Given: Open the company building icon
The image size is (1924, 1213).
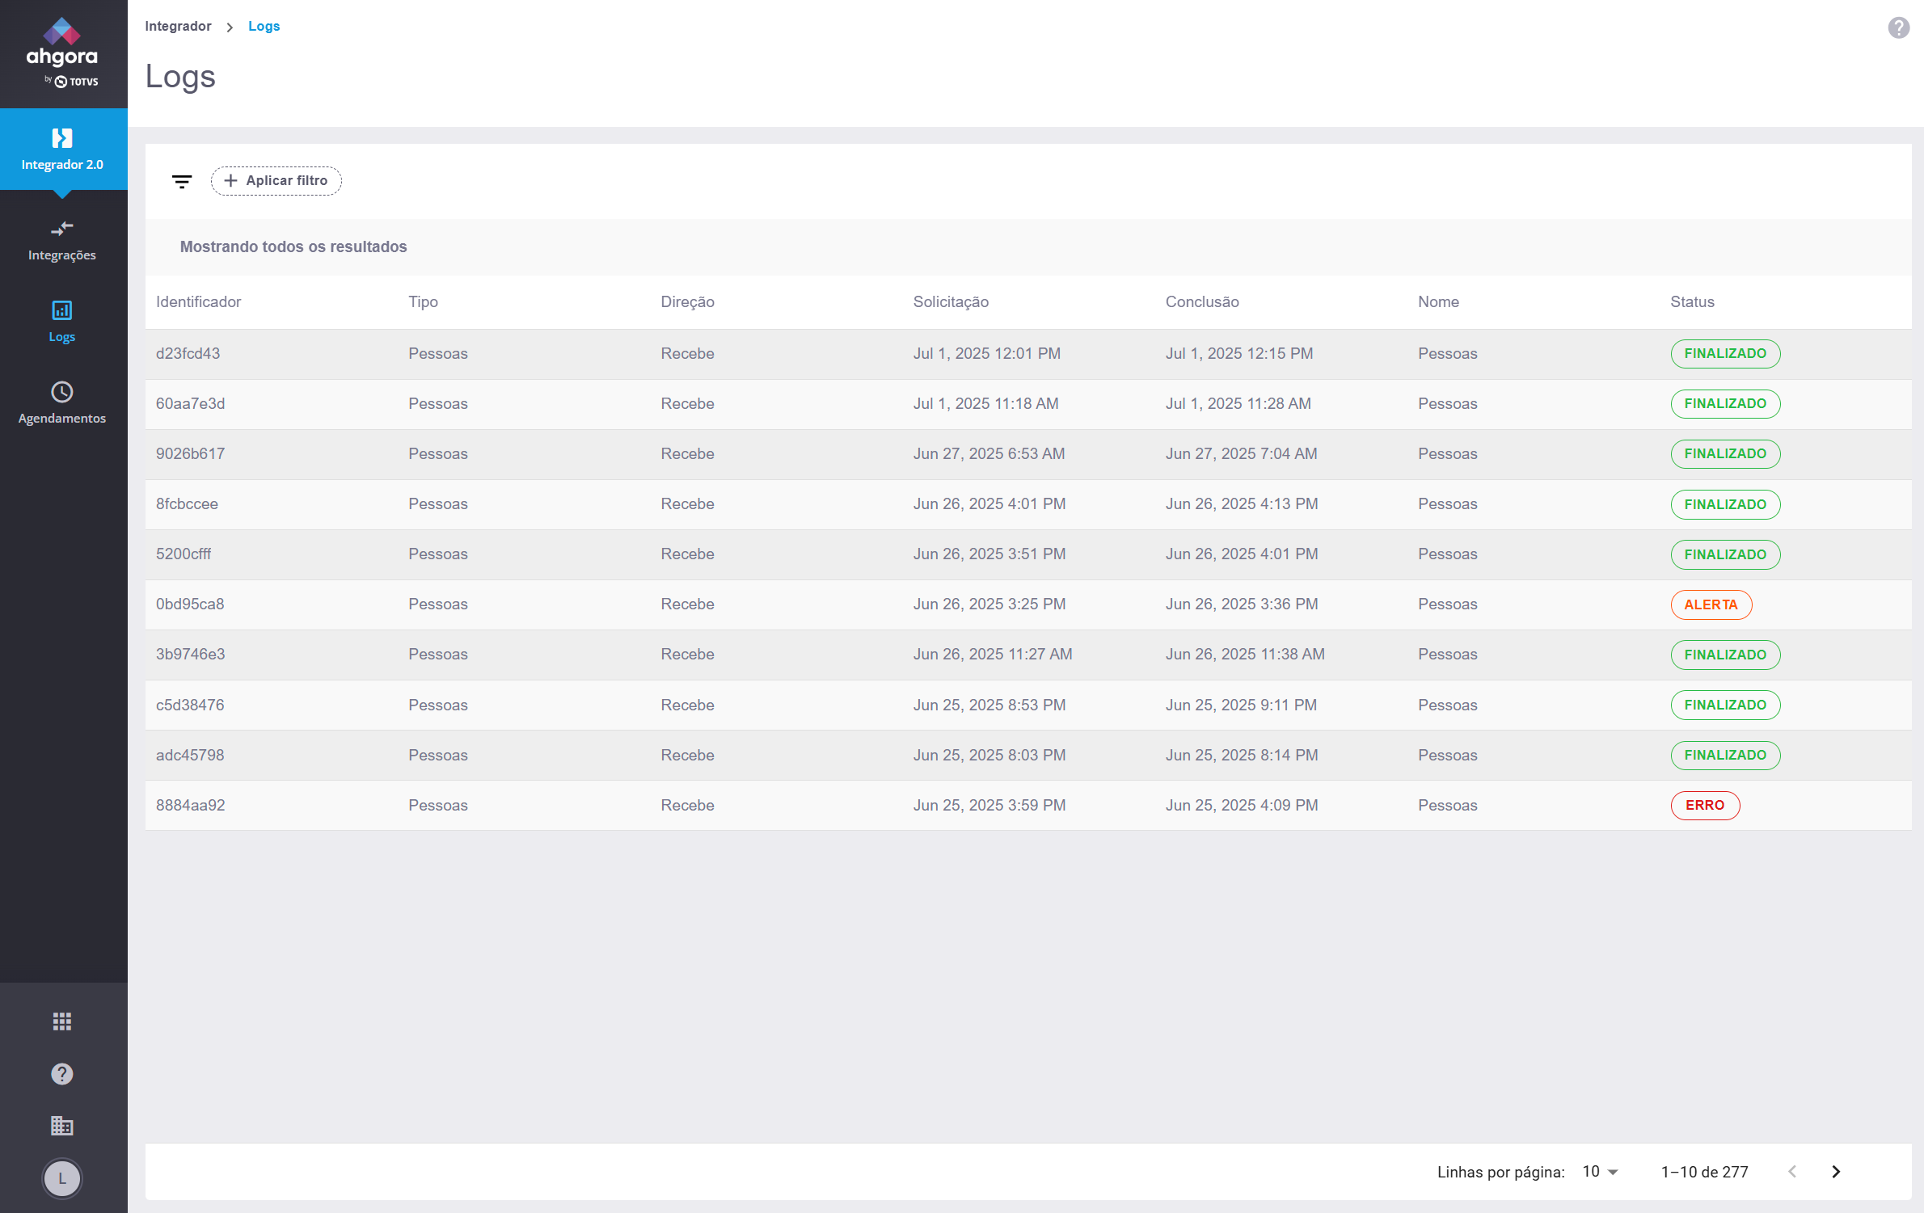Looking at the screenshot, I should tap(62, 1126).
